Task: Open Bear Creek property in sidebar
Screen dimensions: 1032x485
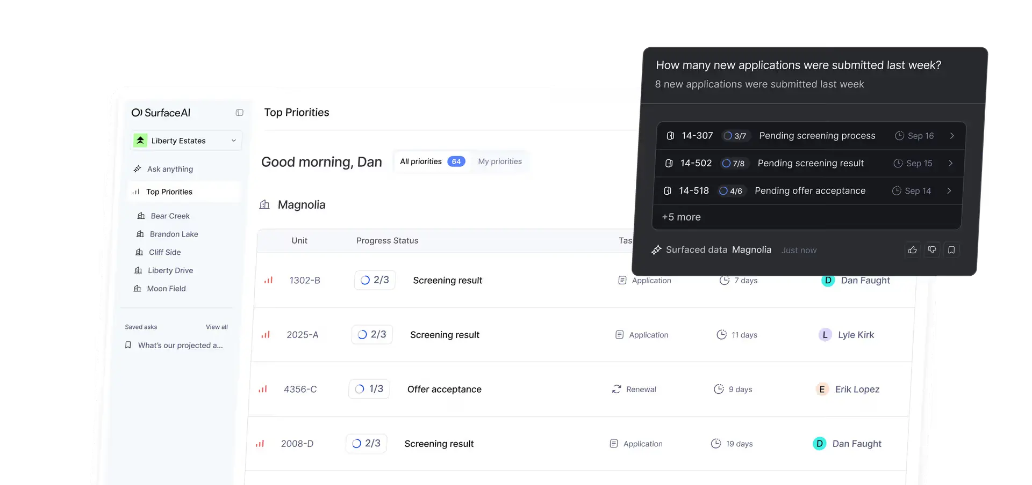Action: (170, 216)
